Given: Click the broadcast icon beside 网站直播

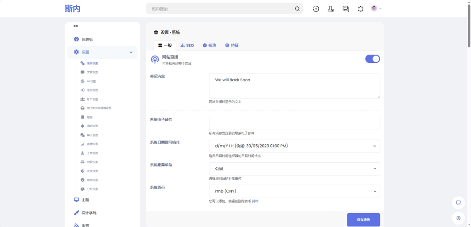Looking at the screenshot, I should coord(155,59).
